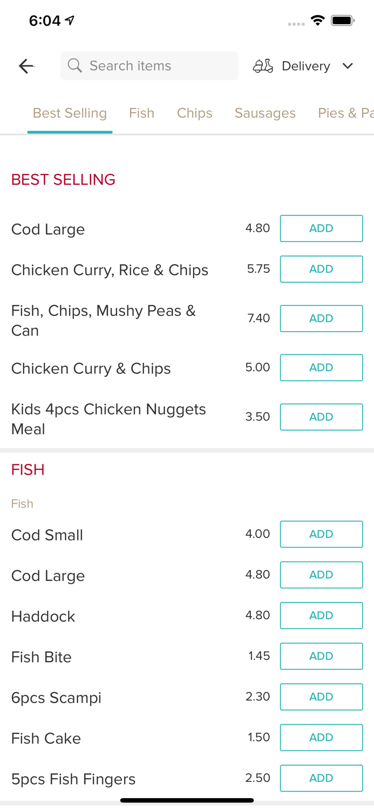Click the Wi-Fi icon in status bar
The width and height of the screenshot is (374, 810).
click(318, 19)
